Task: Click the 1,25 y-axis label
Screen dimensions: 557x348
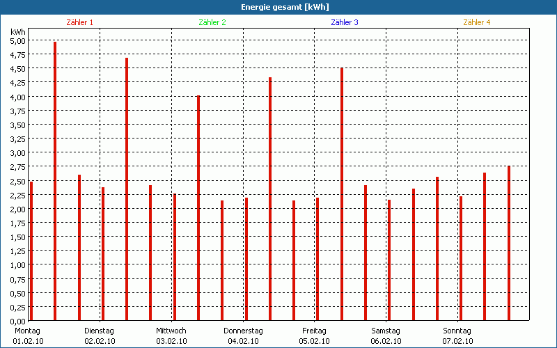Action: pyautogui.click(x=17, y=251)
